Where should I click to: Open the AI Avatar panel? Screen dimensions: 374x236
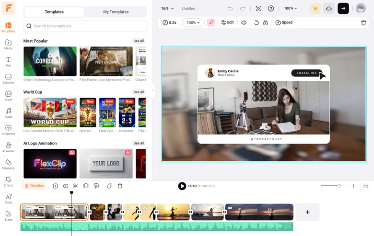8,147
